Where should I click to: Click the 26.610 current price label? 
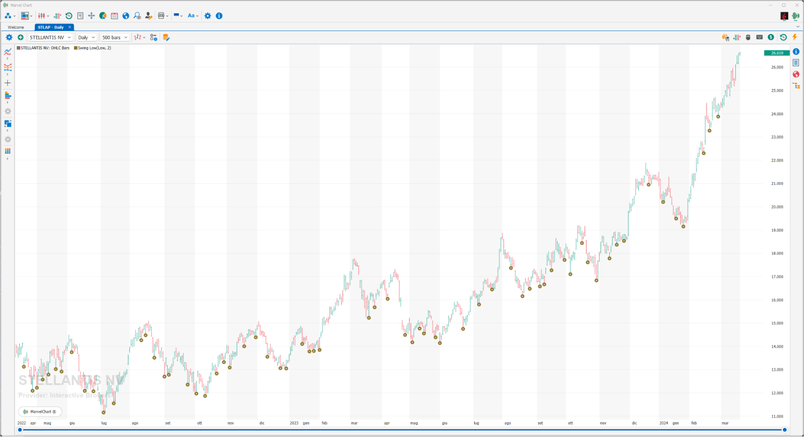point(777,53)
